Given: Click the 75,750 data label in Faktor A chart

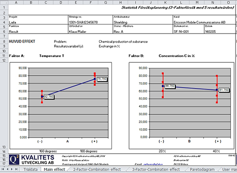Looking at the screenshot, I should 102,79.
